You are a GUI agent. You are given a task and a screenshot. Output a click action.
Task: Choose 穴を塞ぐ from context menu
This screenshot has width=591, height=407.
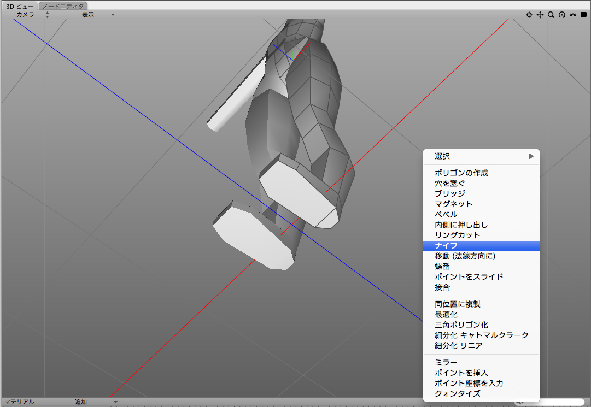coord(481,184)
